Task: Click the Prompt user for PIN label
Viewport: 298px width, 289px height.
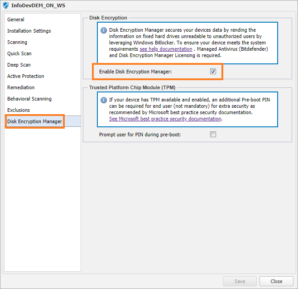Action: click(140, 135)
